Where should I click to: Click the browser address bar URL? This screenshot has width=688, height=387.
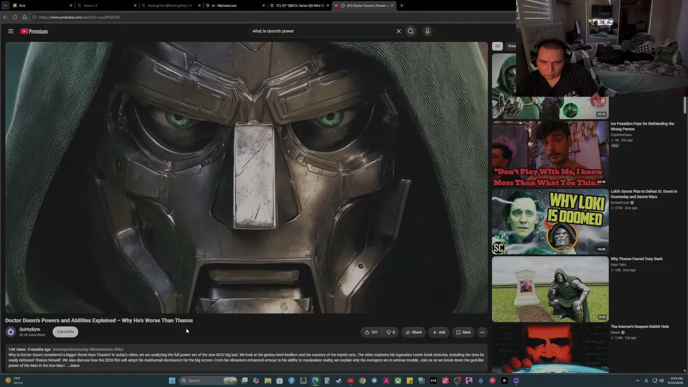point(79,17)
